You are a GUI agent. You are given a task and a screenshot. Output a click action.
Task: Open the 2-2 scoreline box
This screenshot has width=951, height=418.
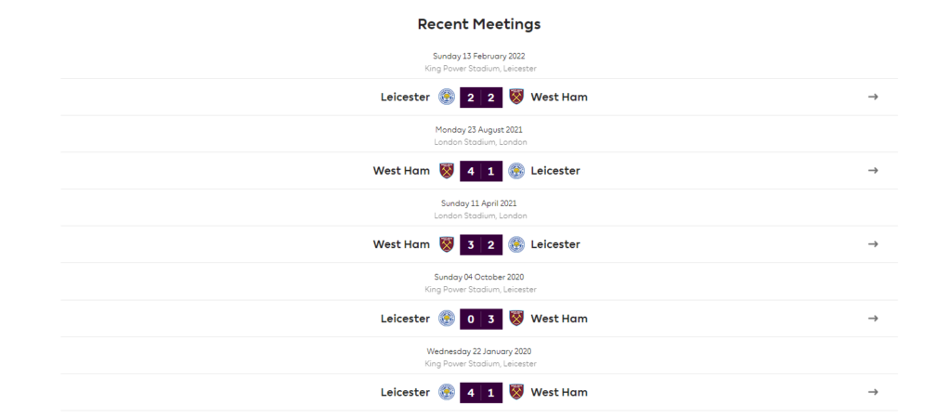click(x=481, y=97)
